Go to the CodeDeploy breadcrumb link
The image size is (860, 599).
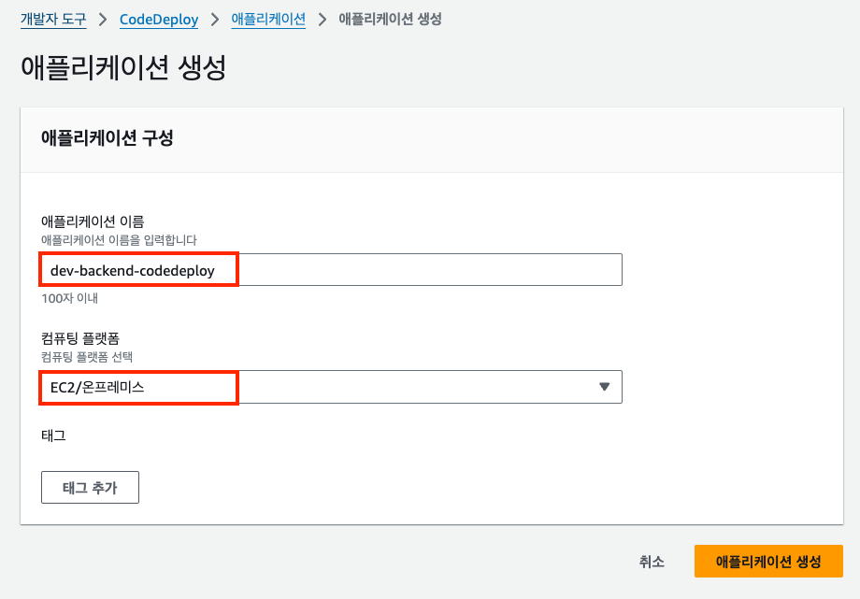(159, 20)
